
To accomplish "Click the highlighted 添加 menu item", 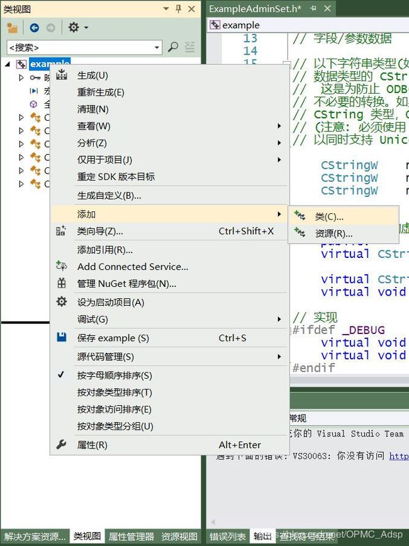I will pos(170,214).
